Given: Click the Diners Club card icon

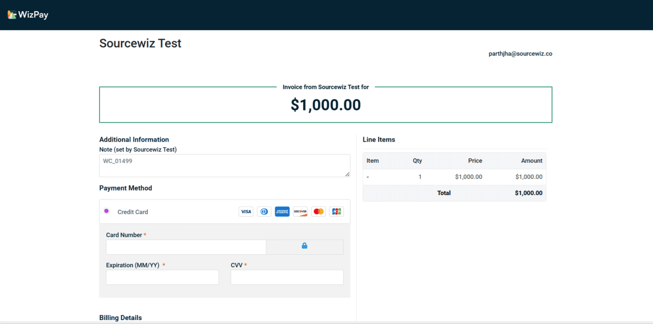Looking at the screenshot, I should (x=264, y=211).
